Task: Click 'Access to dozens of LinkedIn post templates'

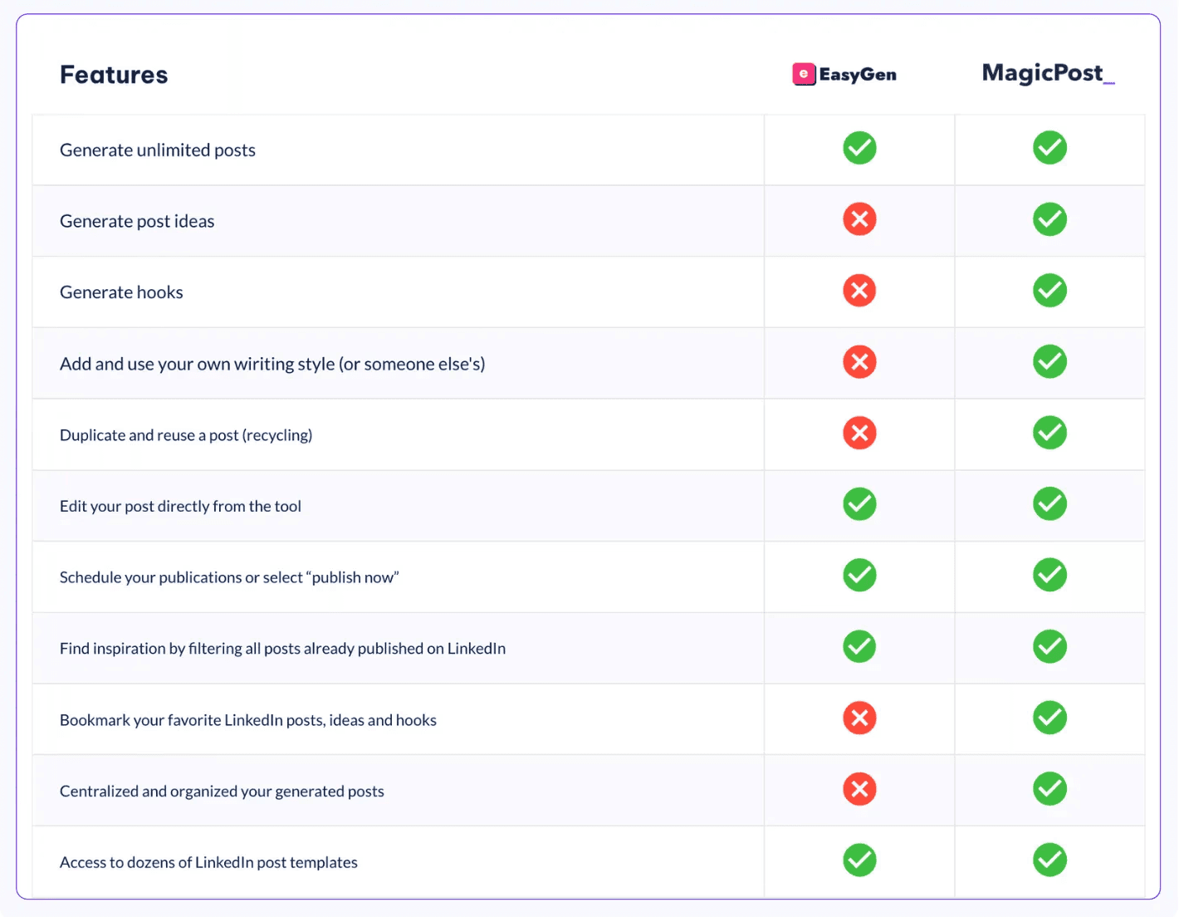Action: point(208,862)
